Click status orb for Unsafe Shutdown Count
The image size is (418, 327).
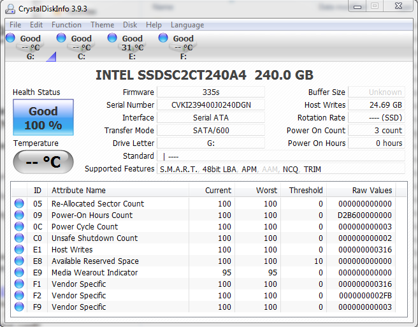20,238
